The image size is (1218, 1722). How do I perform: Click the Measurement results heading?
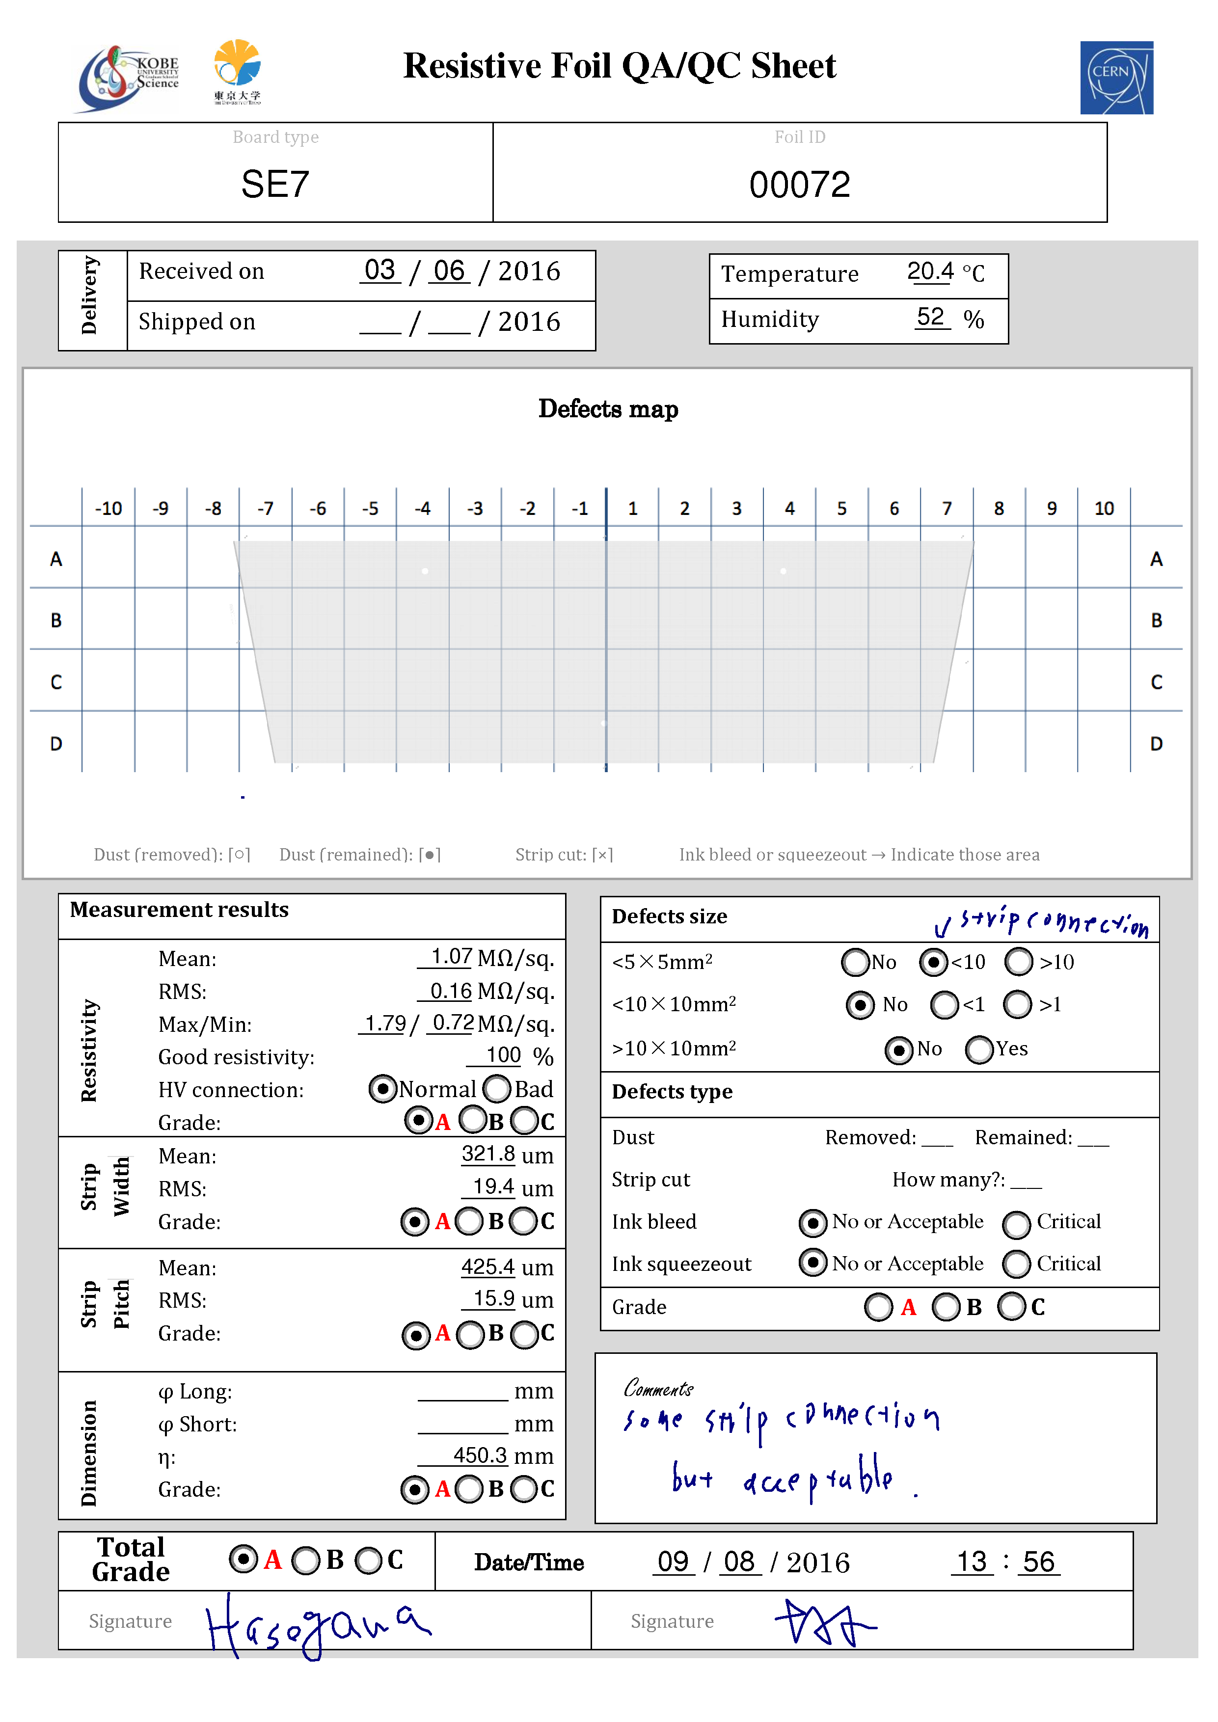179,910
